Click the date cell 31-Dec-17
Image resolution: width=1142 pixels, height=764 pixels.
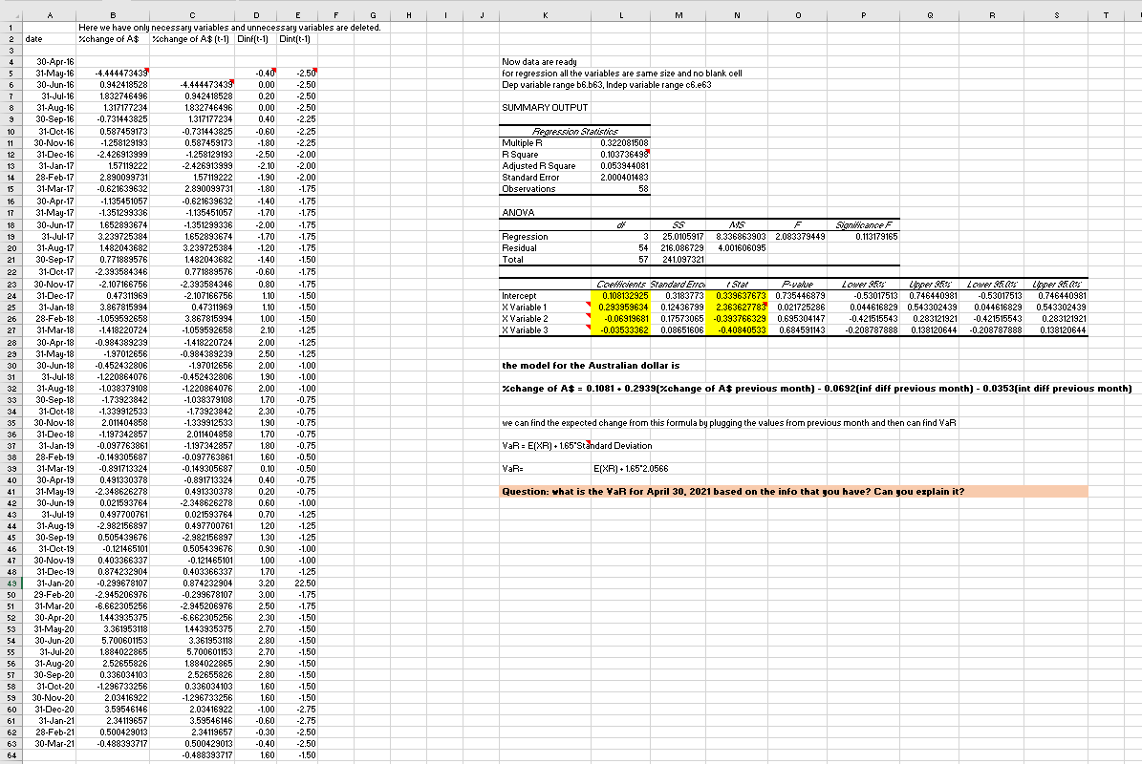(50, 295)
